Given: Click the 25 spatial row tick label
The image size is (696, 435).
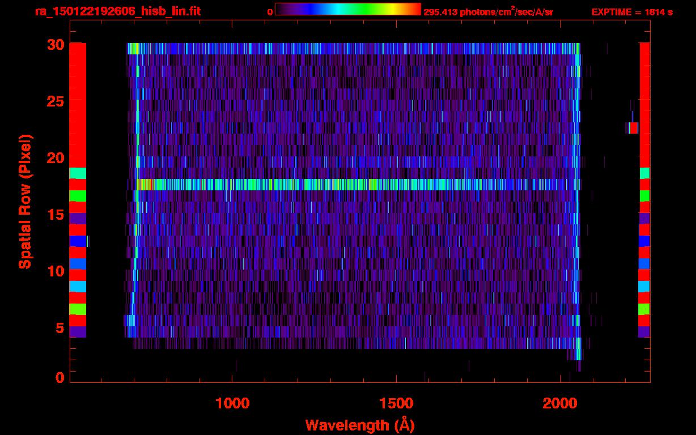Looking at the screenshot, I should (x=56, y=101).
